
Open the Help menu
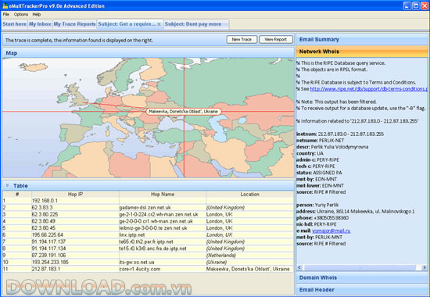37,15
